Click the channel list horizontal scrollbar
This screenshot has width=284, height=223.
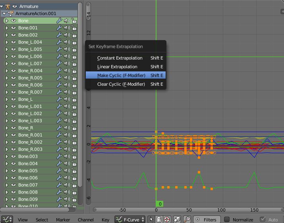(x=35, y=210)
